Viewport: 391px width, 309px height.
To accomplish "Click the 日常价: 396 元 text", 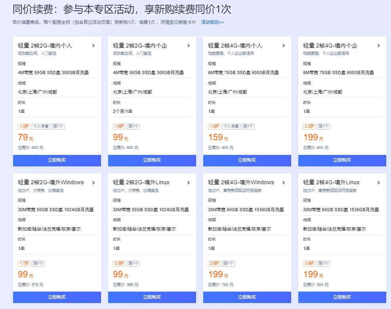I will click(x=126, y=284).
